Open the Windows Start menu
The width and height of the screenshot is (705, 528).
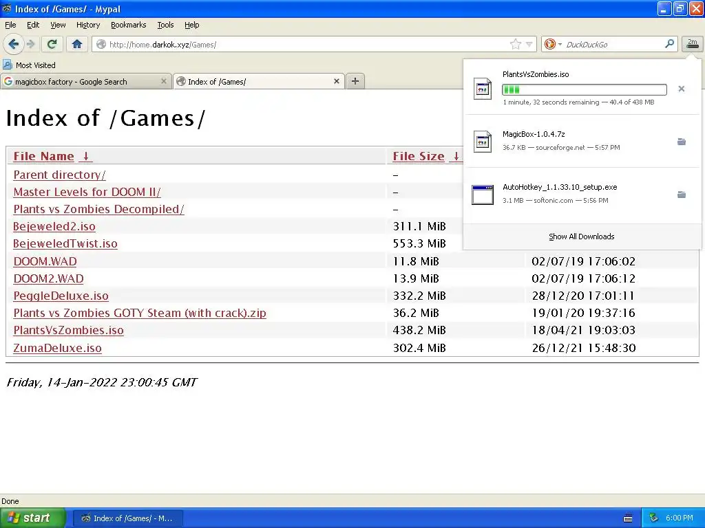tap(32, 518)
